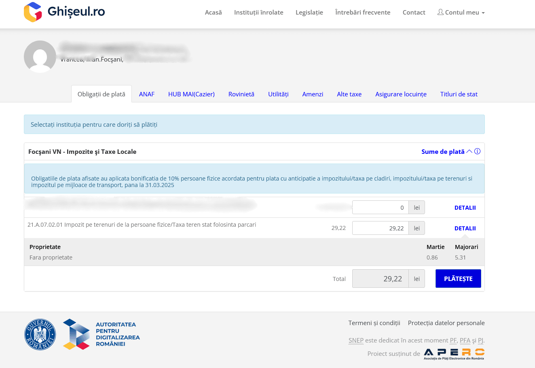The width and height of the screenshot is (535, 368).
Task: Open the Rovinietă tab
Action: [241, 94]
